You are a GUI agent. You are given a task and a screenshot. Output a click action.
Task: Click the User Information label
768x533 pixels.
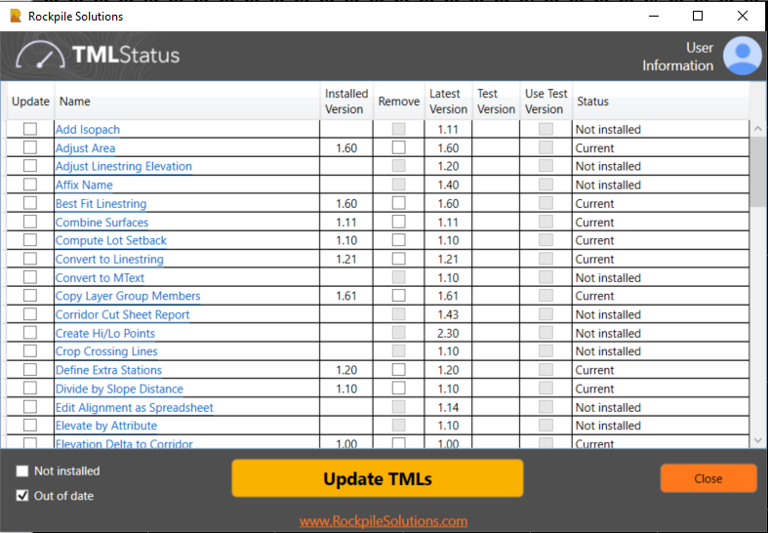[678, 57]
